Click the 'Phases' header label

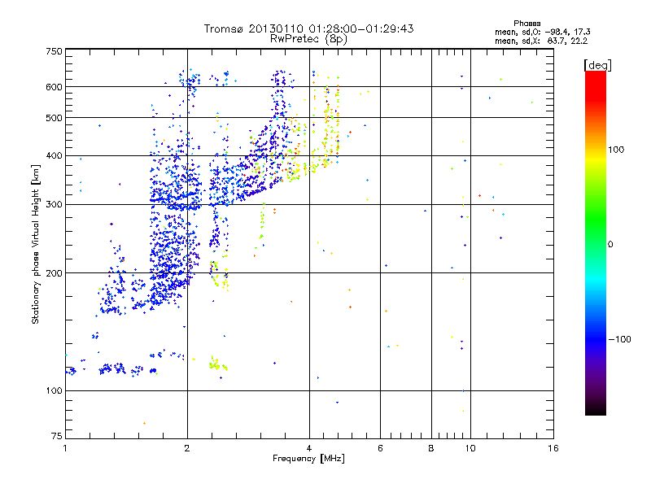(x=526, y=24)
